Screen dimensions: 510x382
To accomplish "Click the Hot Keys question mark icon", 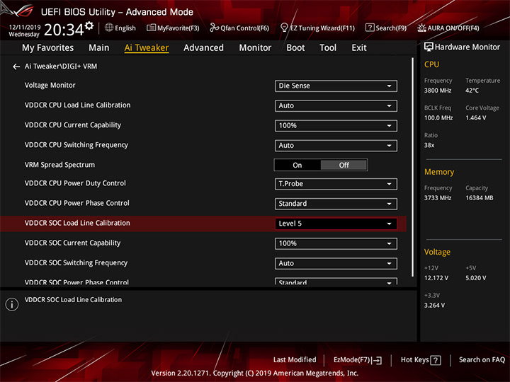I will pos(435,360).
